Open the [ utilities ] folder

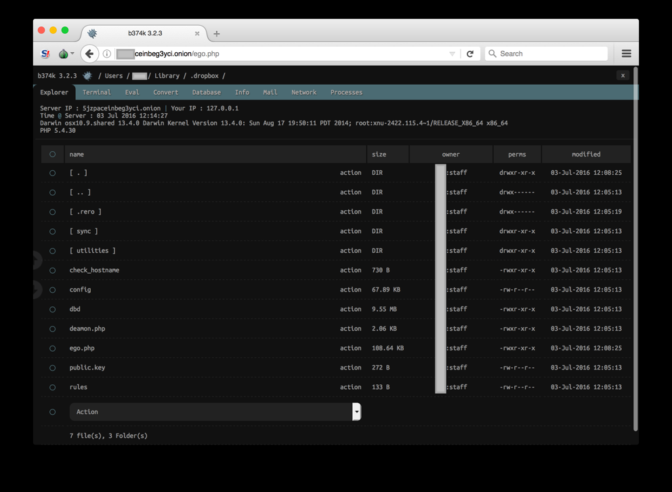[93, 251]
